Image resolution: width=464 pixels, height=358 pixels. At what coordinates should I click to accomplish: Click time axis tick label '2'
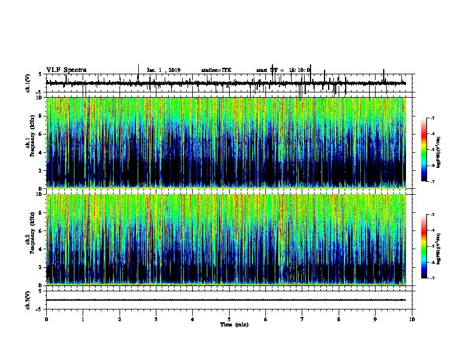tap(120, 319)
